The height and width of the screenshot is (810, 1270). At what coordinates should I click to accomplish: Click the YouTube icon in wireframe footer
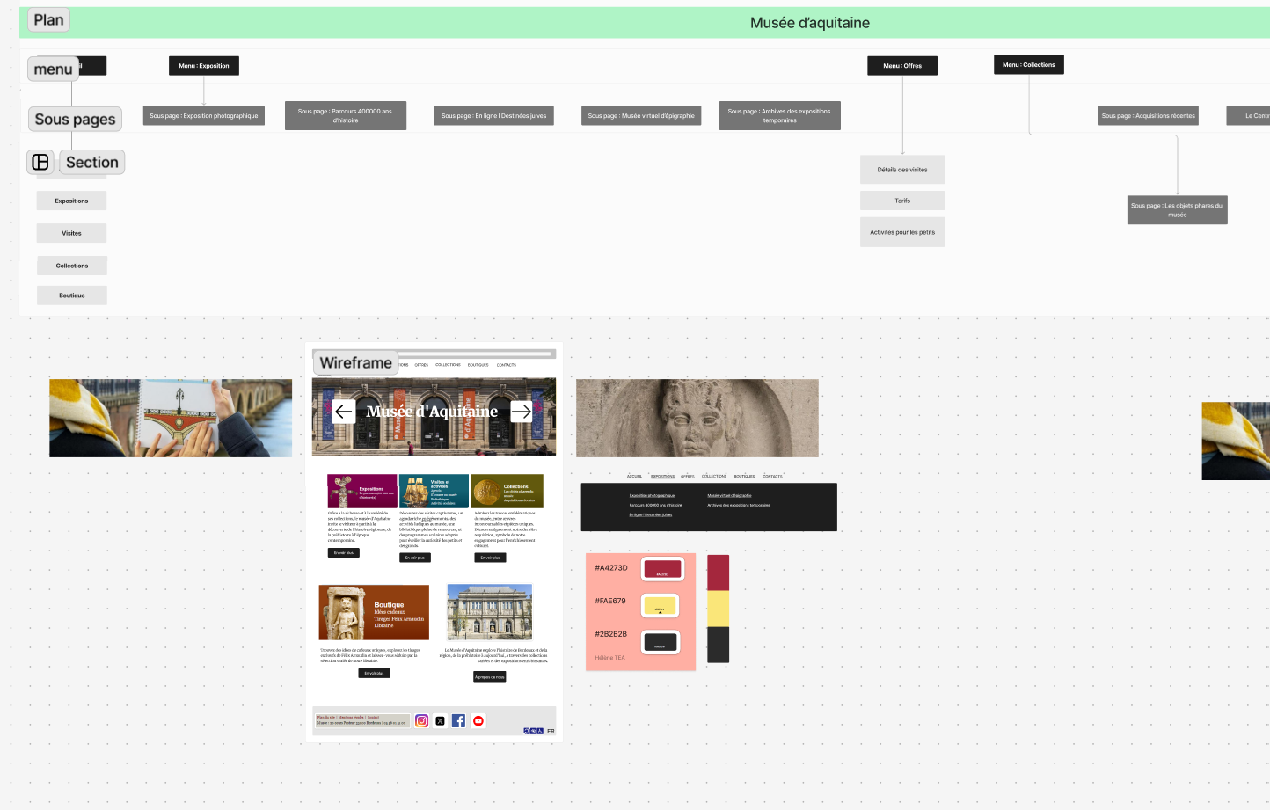[478, 721]
